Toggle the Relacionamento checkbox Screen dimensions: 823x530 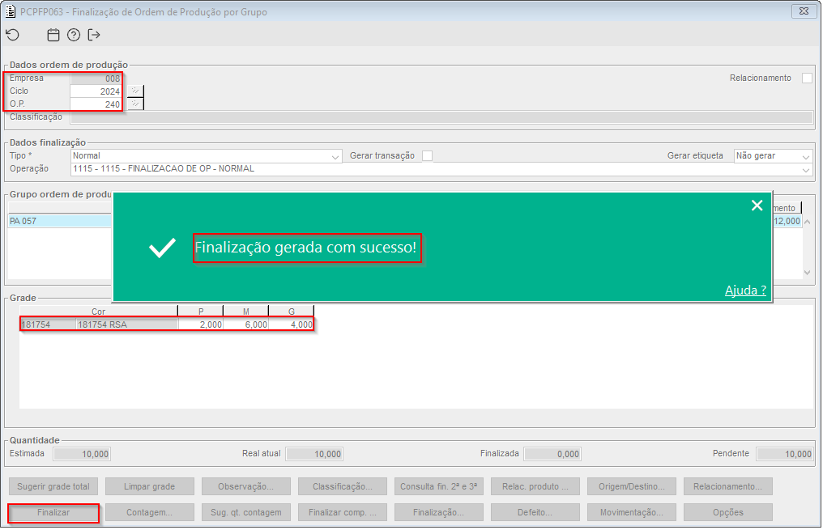[x=808, y=78]
